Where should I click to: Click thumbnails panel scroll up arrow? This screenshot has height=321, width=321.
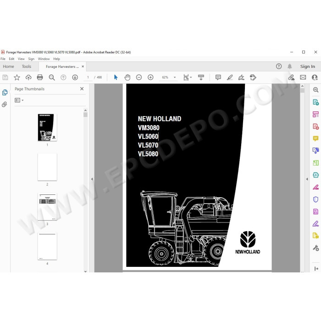[85, 111]
